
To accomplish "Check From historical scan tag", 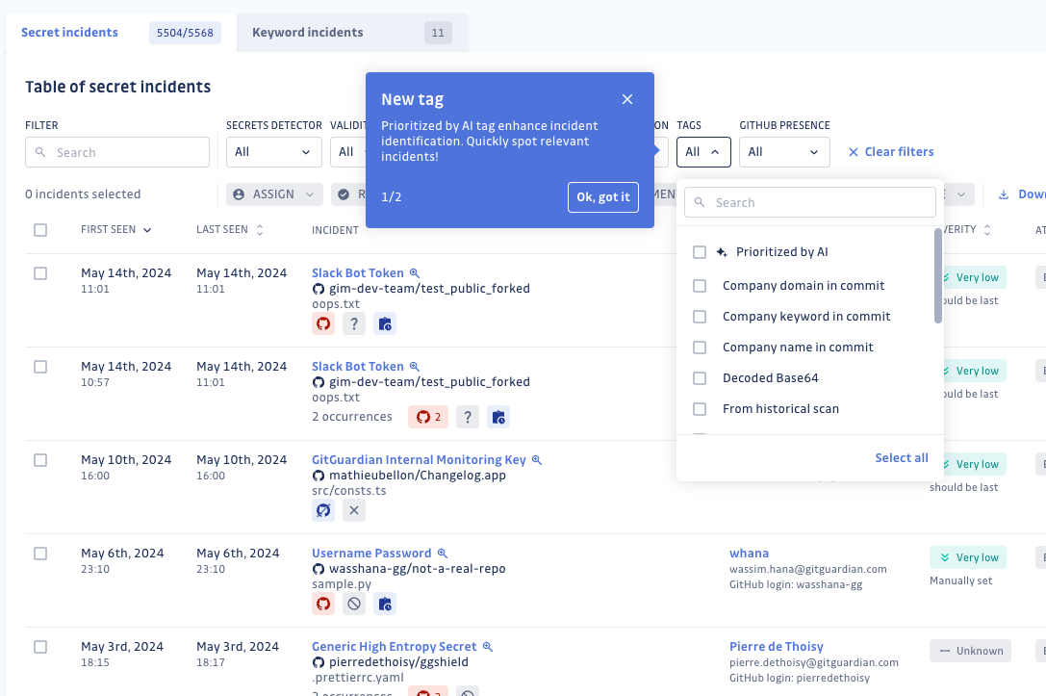I will pyautogui.click(x=700, y=409).
